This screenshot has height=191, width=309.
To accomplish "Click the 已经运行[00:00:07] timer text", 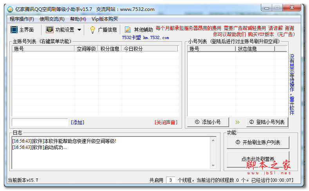I will tap(272, 180).
